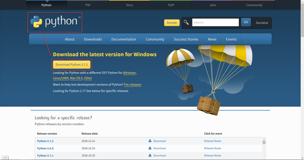304x160 pixels.
Task: Click the Donate button
Action: pos(172,22)
